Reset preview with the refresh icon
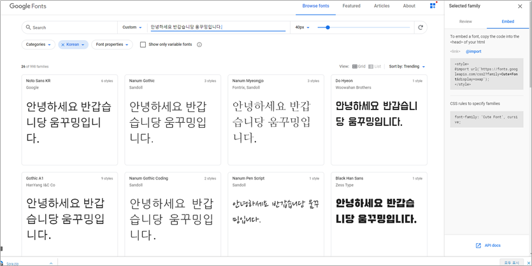Image resolution: width=532 pixels, height=266 pixels. (421, 27)
